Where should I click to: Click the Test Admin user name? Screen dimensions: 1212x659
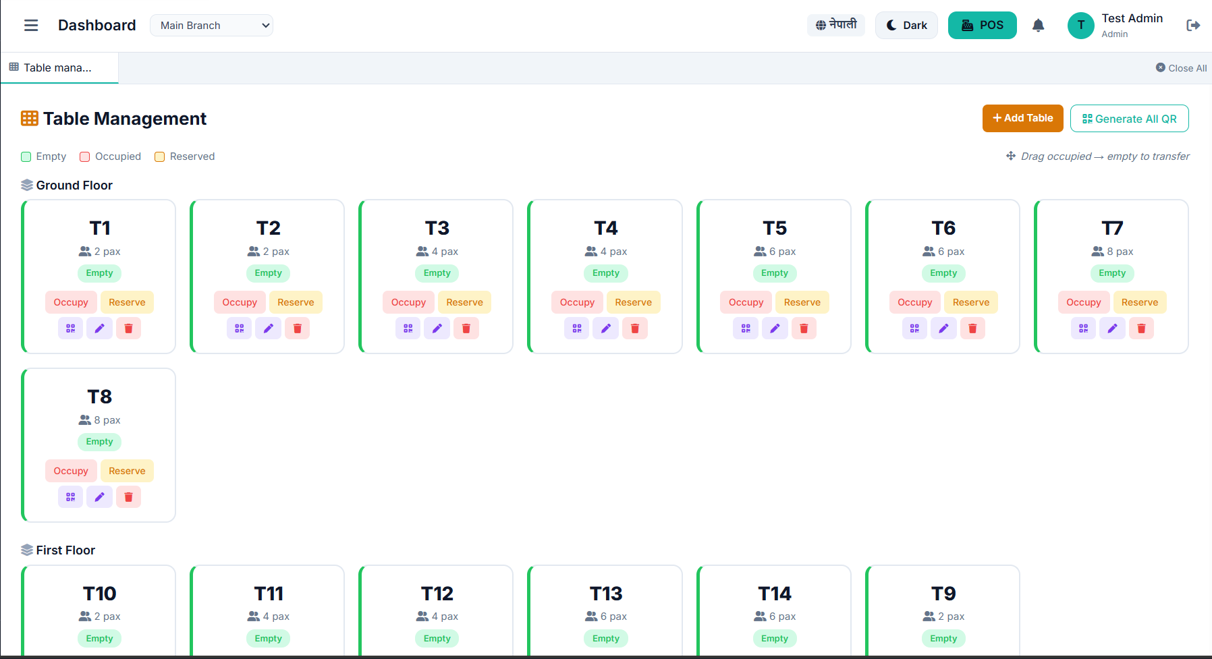[x=1132, y=18]
